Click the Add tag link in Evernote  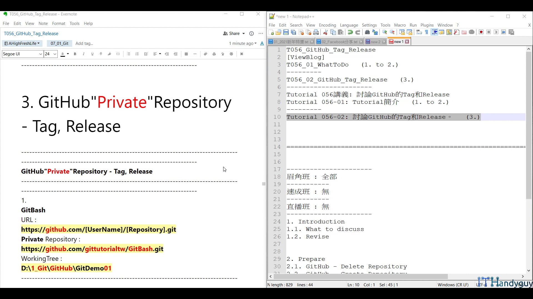point(84,43)
